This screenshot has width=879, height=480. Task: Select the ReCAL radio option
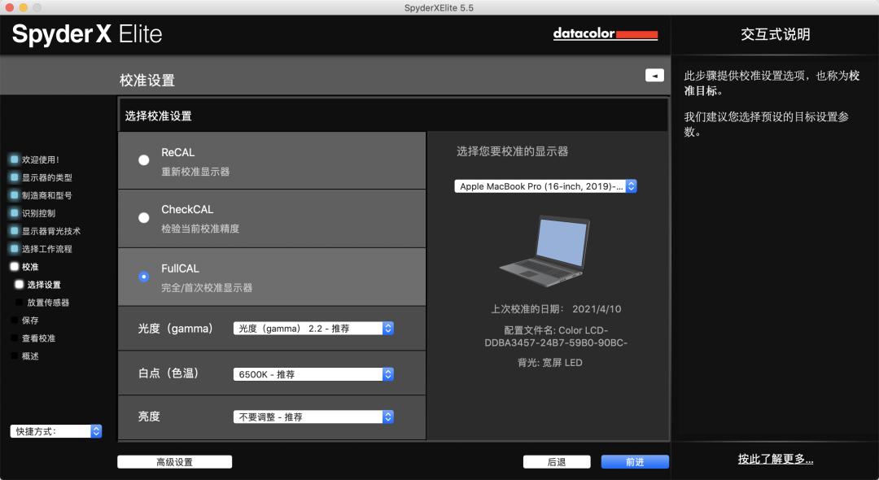[144, 160]
